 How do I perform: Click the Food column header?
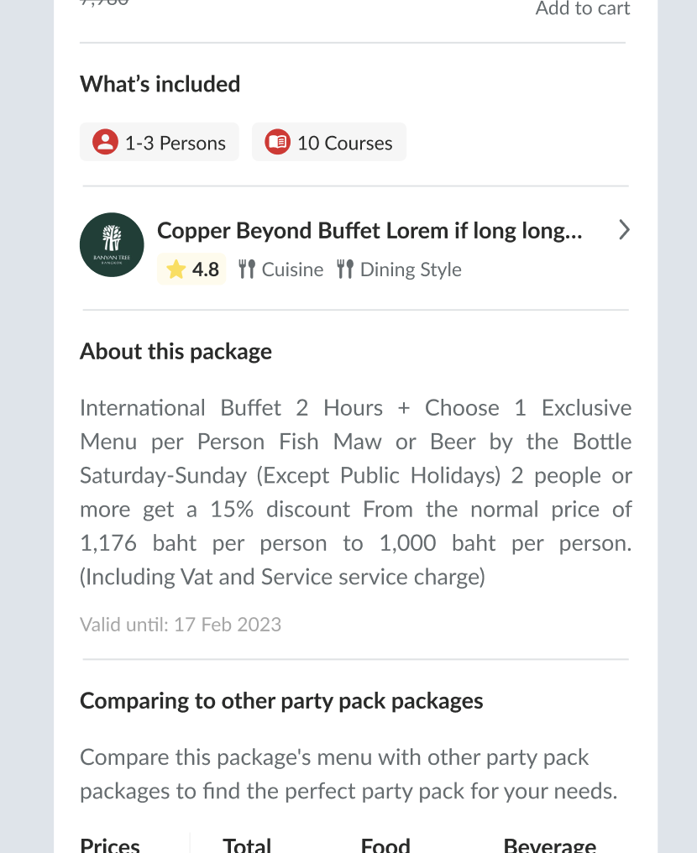(x=385, y=844)
